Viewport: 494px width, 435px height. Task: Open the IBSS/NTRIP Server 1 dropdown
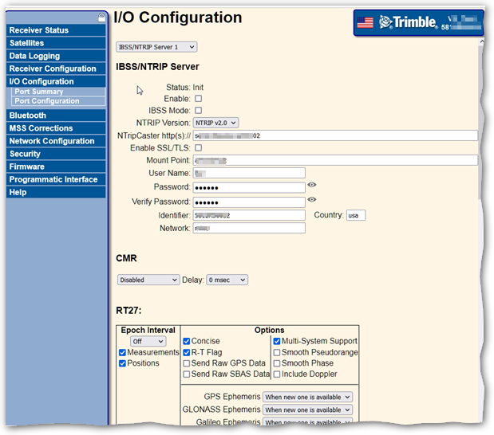point(156,48)
